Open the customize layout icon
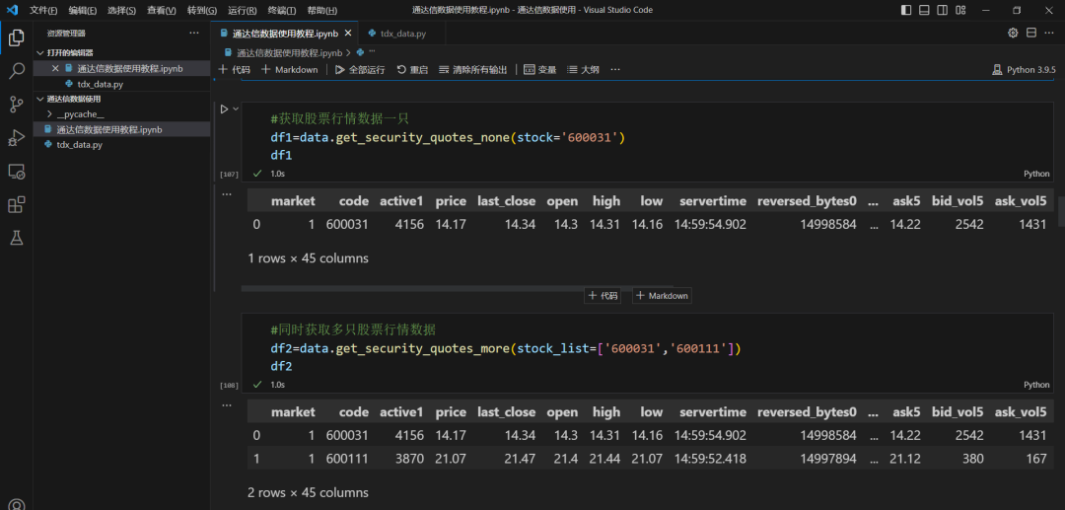 [x=959, y=10]
